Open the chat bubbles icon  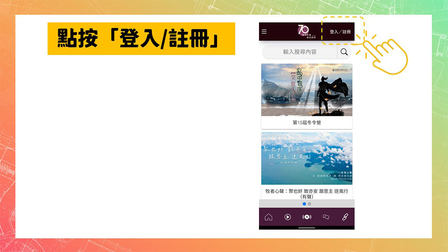pos(326,217)
